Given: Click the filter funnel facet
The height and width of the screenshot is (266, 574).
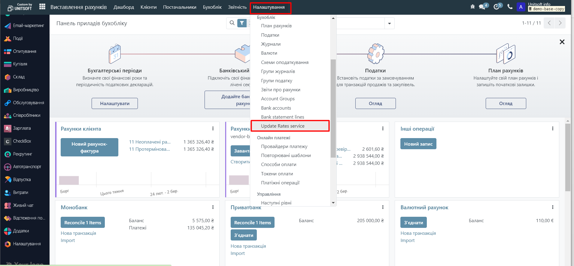Looking at the screenshot, I should 242,23.
